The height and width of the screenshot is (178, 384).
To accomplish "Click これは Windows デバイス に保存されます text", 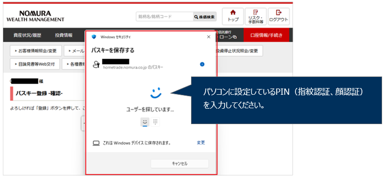I will coord(136,143).
